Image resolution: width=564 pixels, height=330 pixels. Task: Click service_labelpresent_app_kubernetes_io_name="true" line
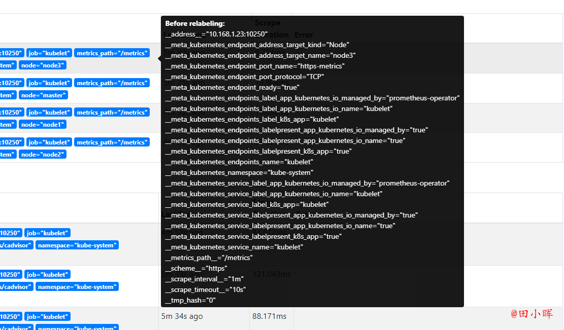(280, 226)
